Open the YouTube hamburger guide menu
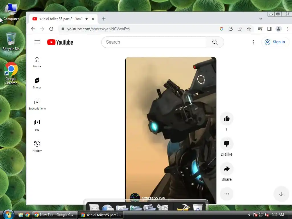 coord(37,42)
